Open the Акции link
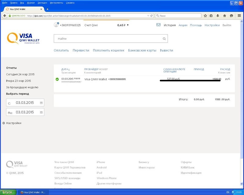244x195 pixels. (x=183, y=25)
